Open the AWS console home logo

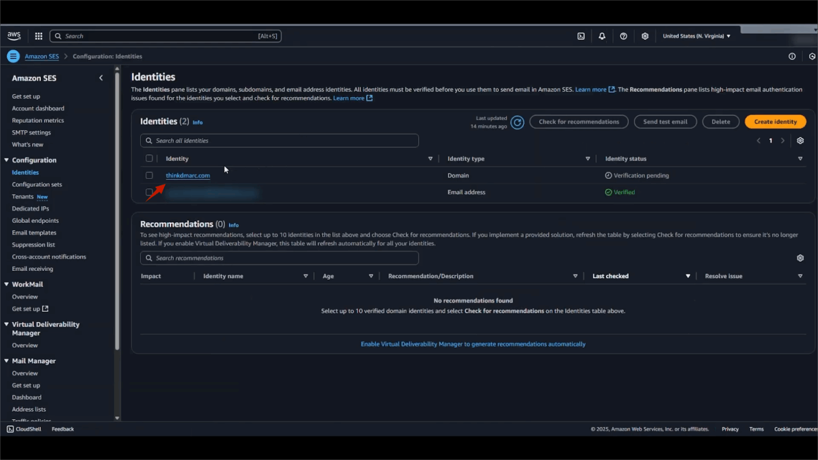pyautogui.click(x=14, y=36)
